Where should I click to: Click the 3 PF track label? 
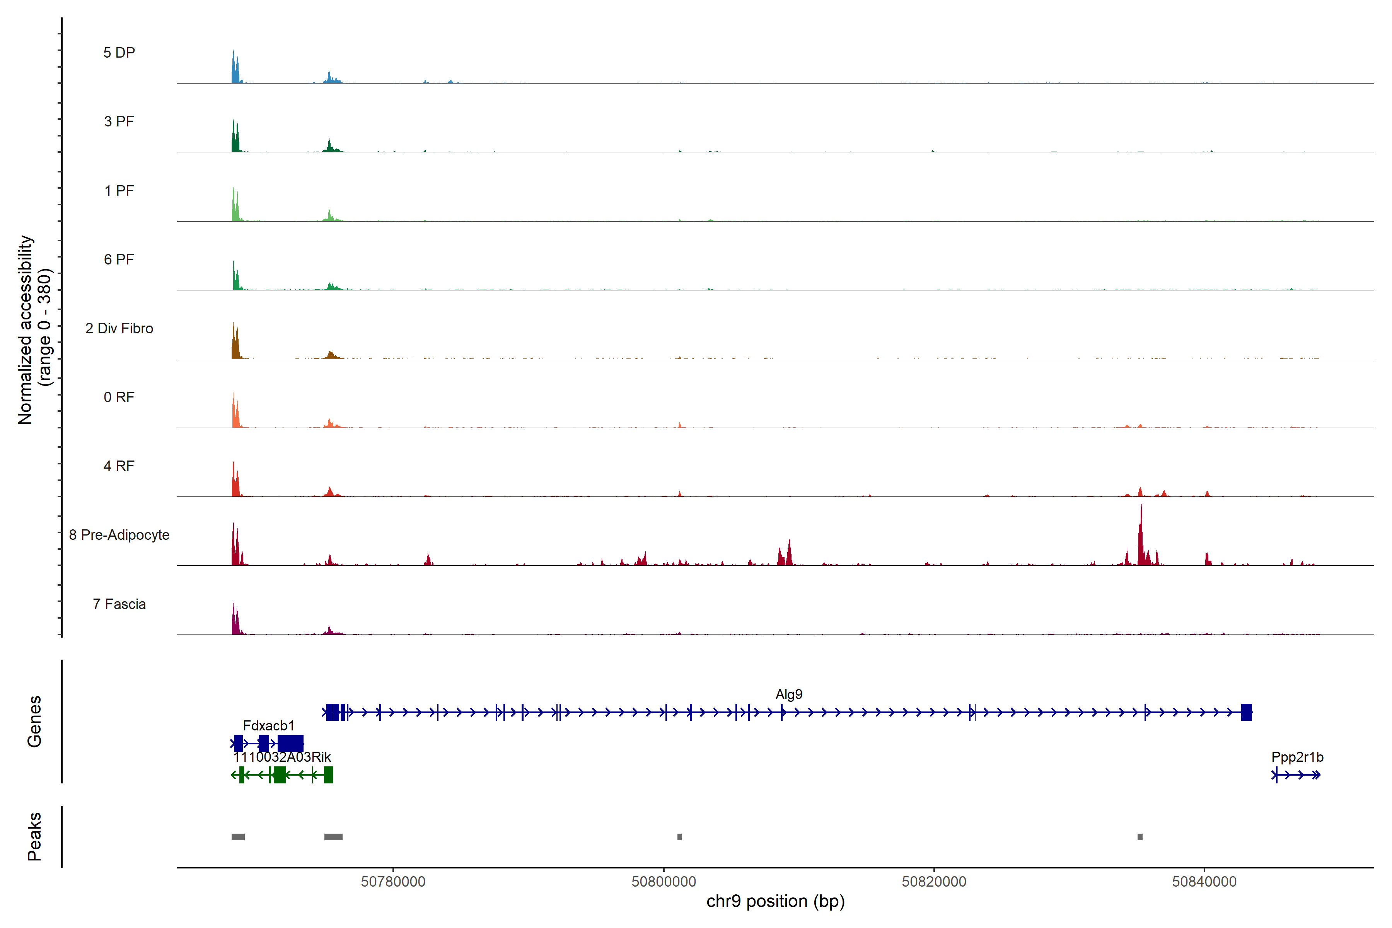tap(119, 121)
